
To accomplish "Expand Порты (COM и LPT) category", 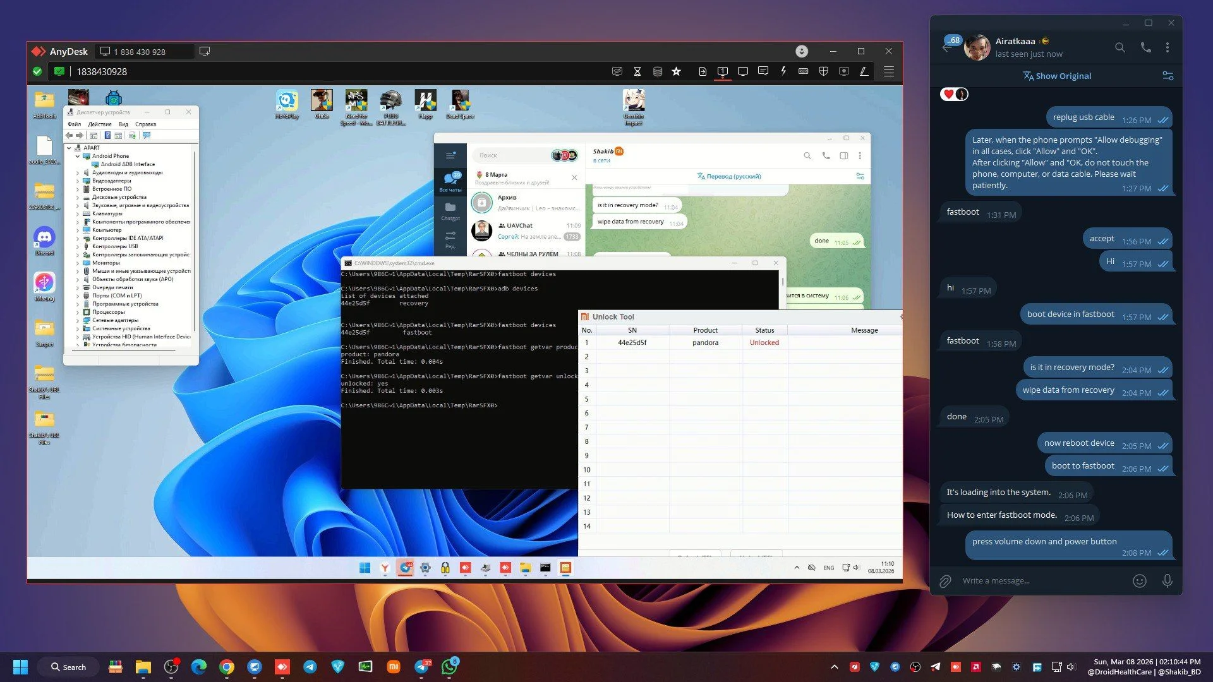I will click(78, 296).
